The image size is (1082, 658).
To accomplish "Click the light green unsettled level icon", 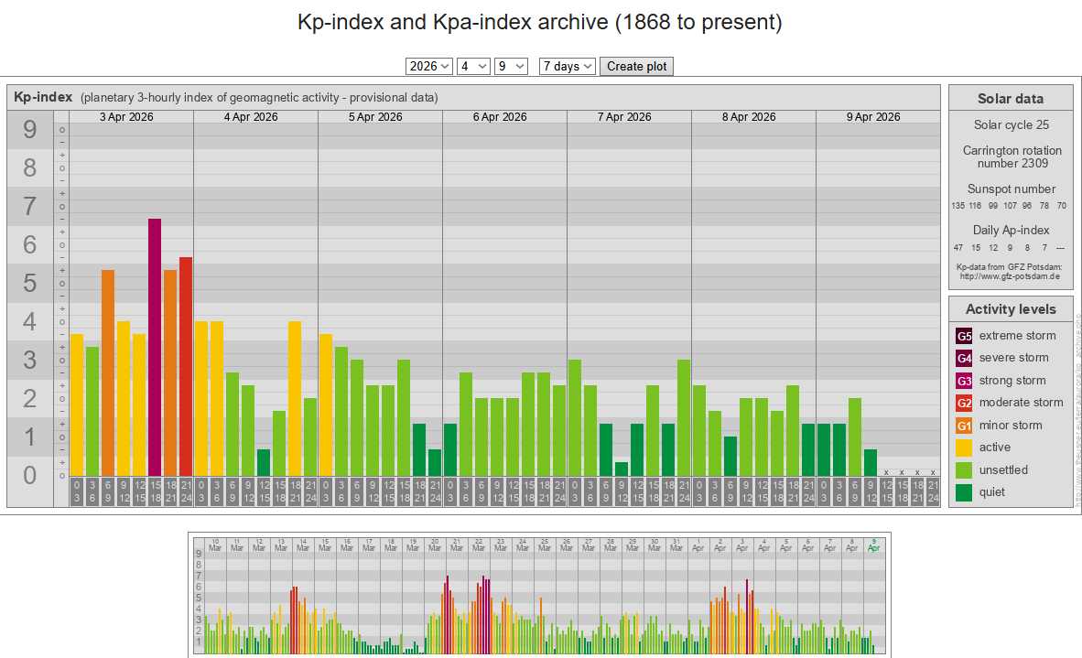I will pyautogui.click(x=964, y=470).
